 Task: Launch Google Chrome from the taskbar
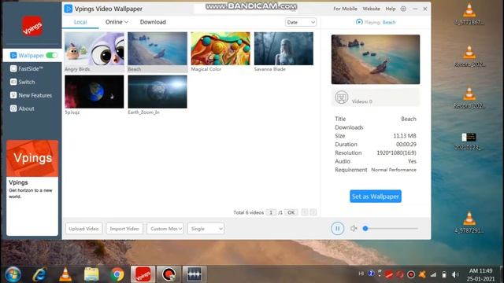click(x=117, y=274)
